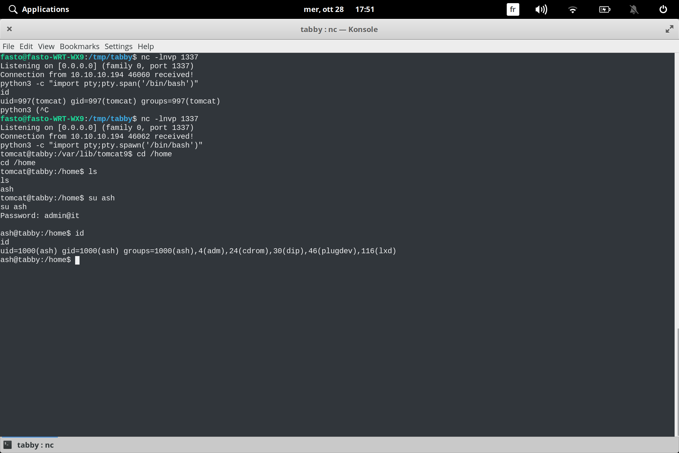Click the Applications search icon
Image resolution: width=679 pixels, height=453 pixels.
point(13,9)
